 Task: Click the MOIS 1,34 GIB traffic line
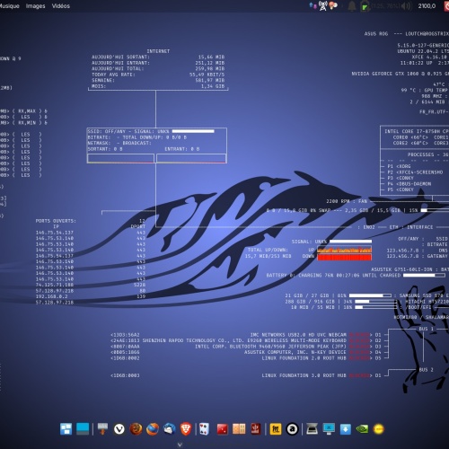click(158, 86)
